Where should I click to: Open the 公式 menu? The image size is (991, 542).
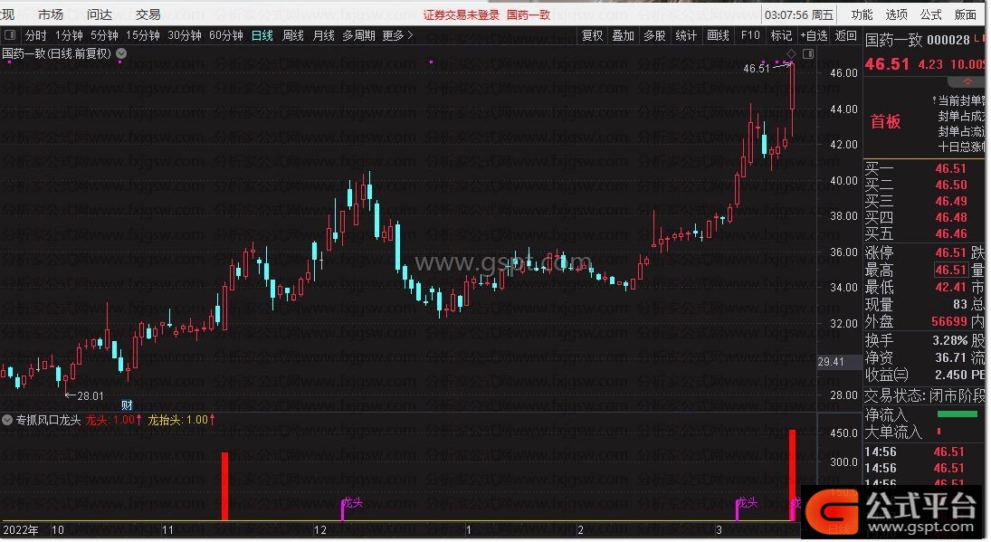point(931,14)
